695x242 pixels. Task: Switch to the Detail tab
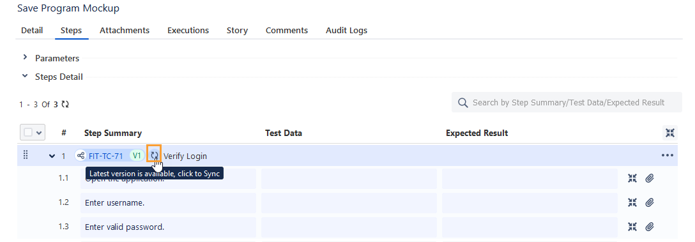click(32, 31)
